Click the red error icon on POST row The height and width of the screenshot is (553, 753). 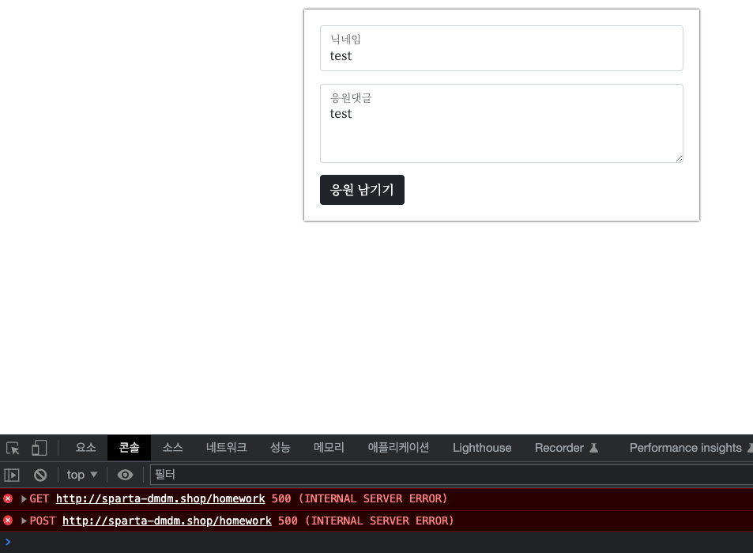pyautogui.click(x=8, y=521)
